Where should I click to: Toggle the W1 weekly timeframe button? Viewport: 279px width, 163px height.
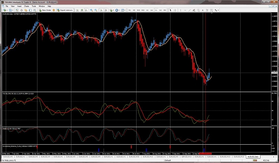161,10
